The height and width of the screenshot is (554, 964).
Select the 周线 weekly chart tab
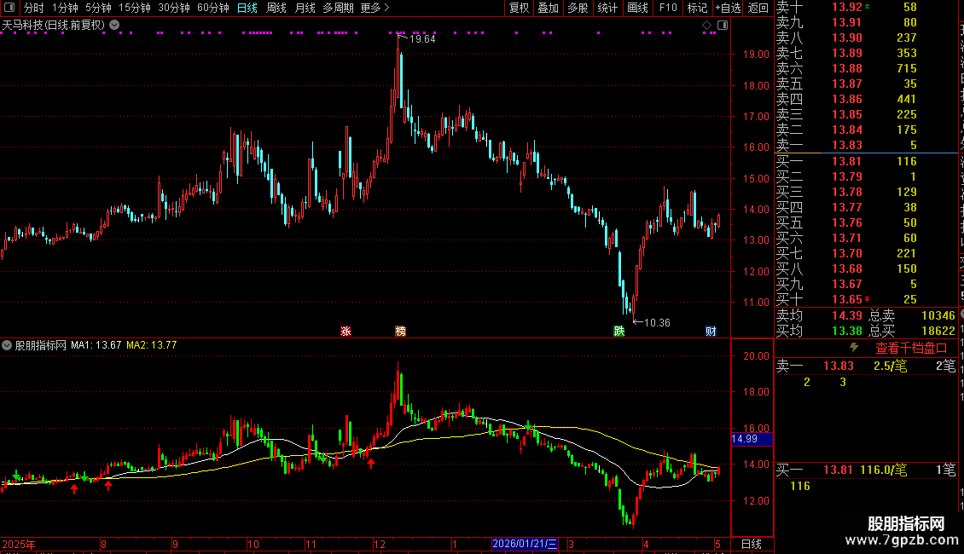(276, 8)
